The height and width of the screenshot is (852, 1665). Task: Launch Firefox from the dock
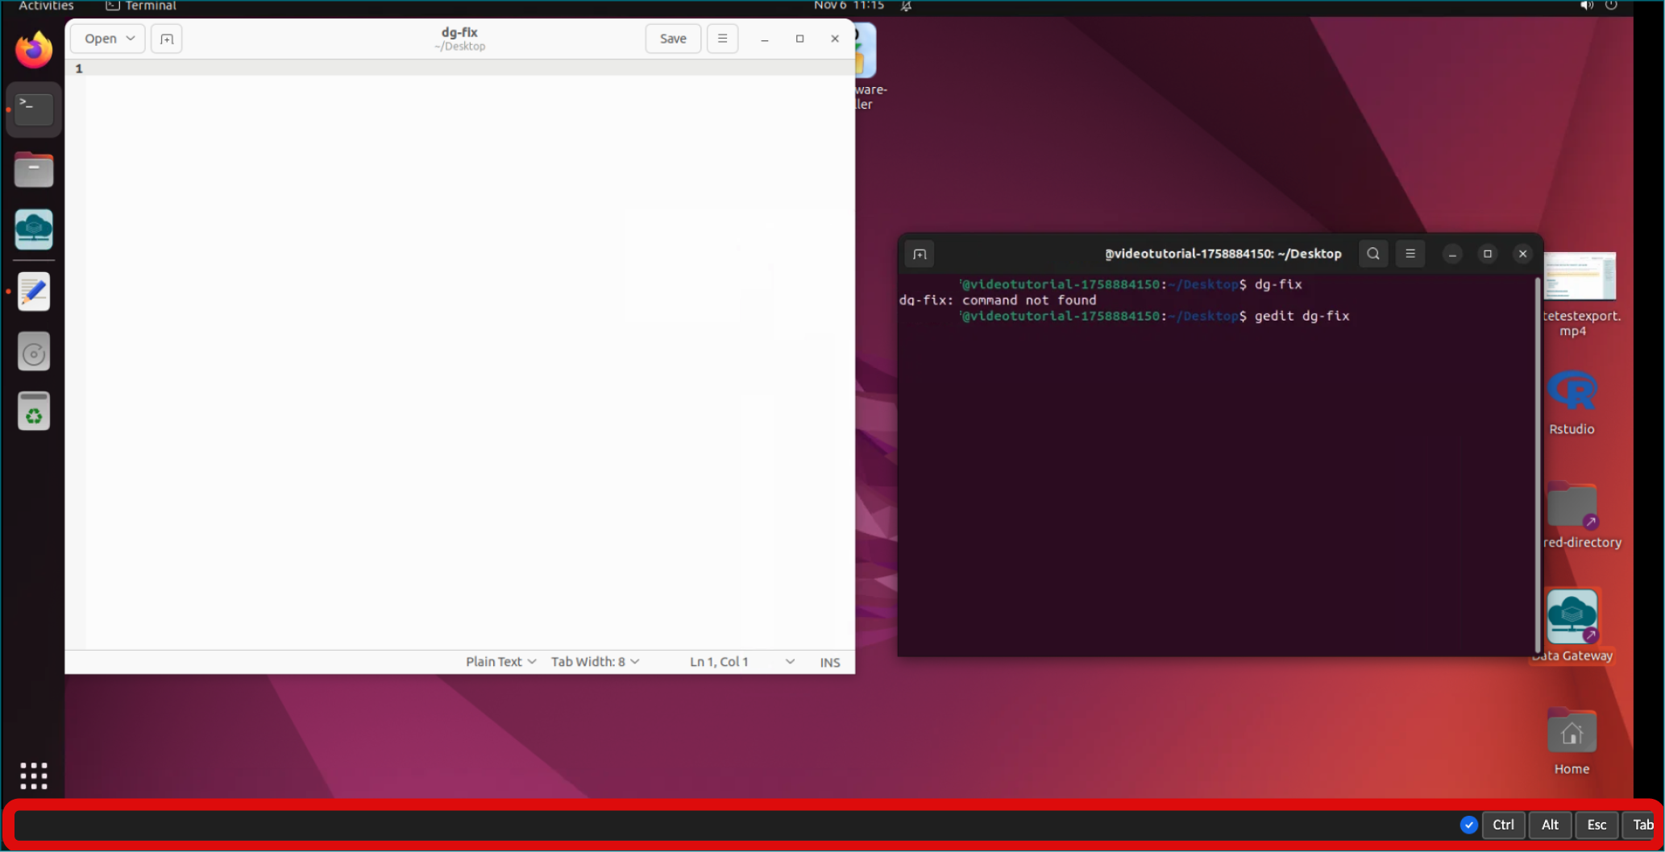(x=34, y=50)
